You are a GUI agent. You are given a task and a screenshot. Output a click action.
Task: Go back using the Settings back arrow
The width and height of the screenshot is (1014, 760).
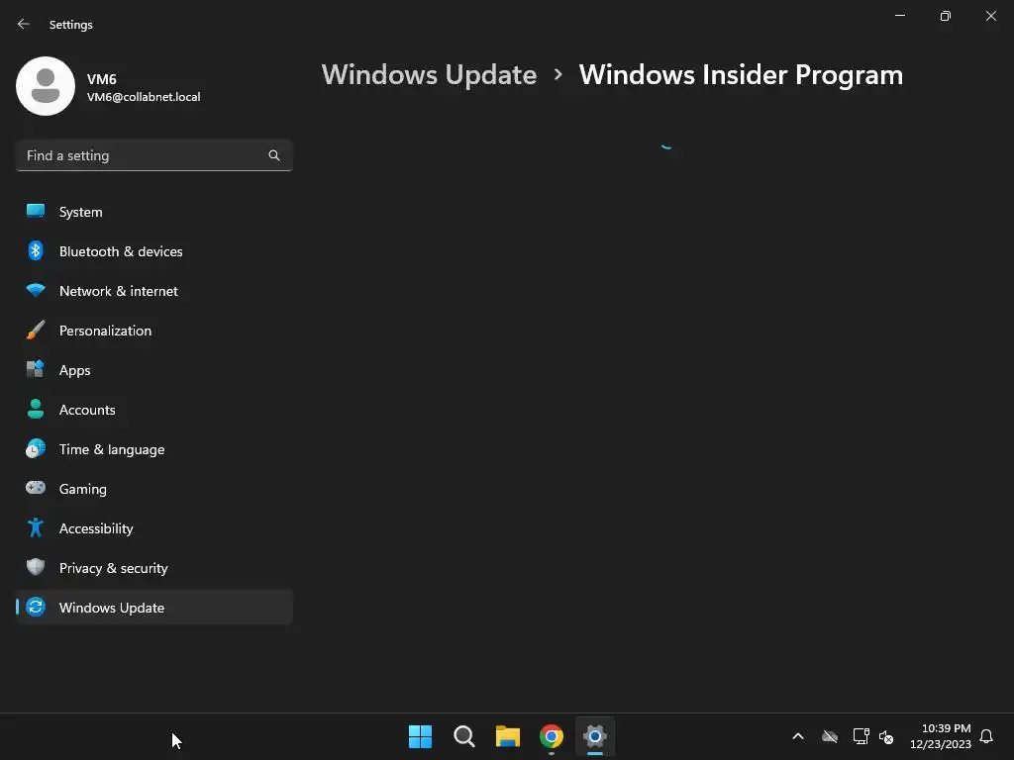pos(24,24)
